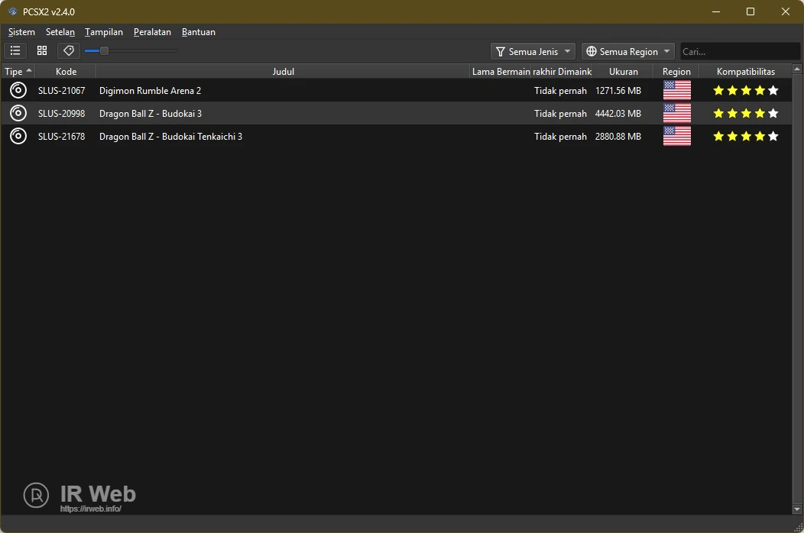Viewport: 804px width, 533px height.
Task: Sort by Lama Bermain column header
Action: click(501, 71)
